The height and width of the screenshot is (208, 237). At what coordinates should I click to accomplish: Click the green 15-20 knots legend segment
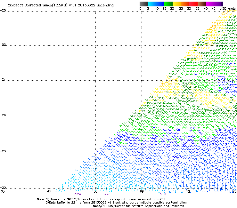tap(168, 4)
